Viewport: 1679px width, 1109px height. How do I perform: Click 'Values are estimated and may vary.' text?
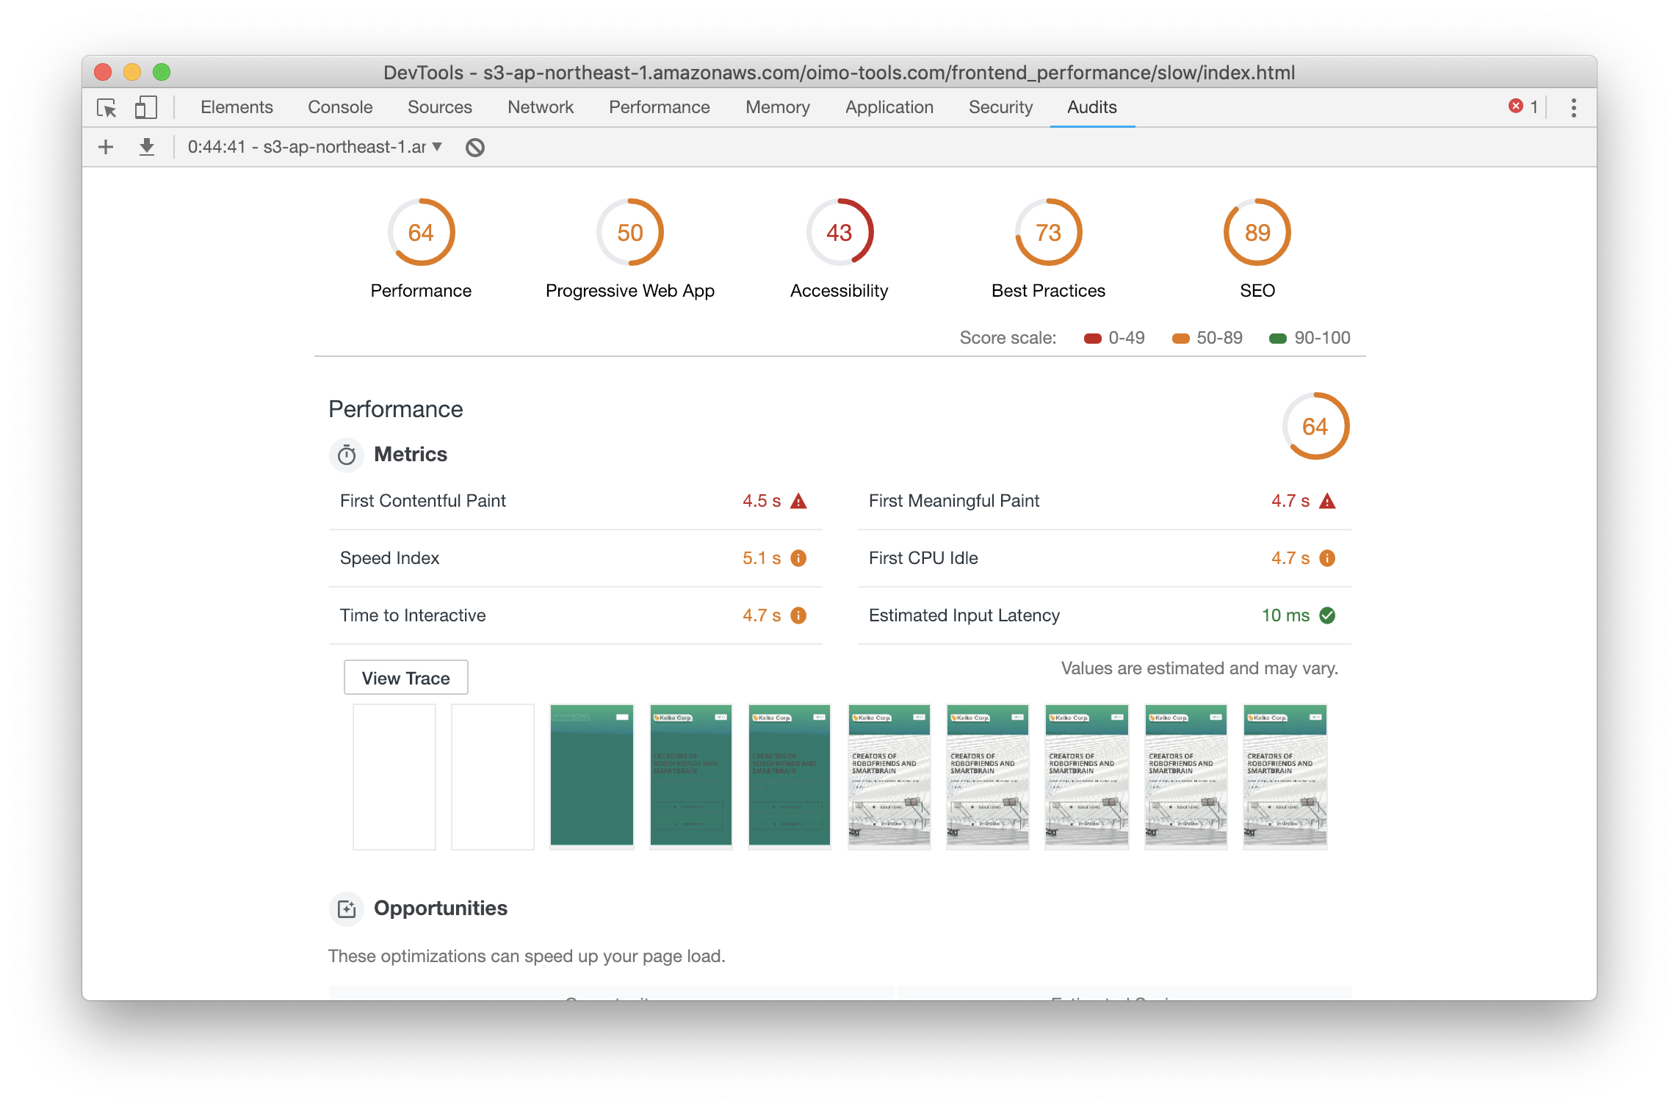click(x=1199, y=668)
